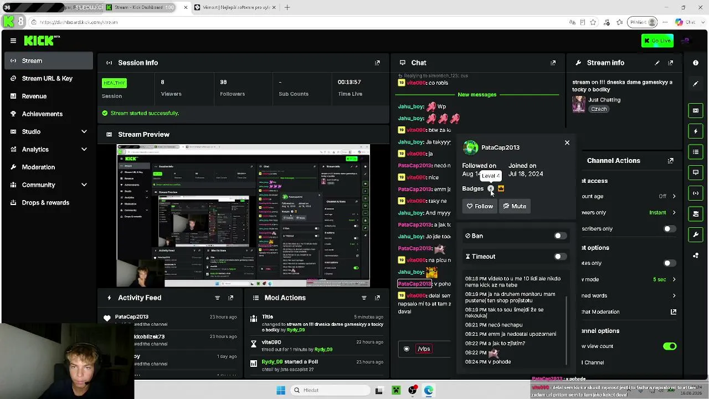This screenshot has width=709, height=399.
Task: Click highlighted PataCap2013 username in chat
Action: coord(414,284)
